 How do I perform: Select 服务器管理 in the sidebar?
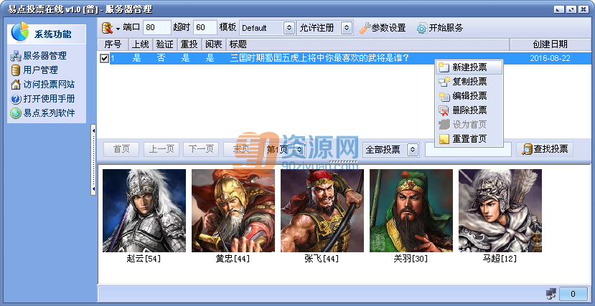[x=44, y=56]
